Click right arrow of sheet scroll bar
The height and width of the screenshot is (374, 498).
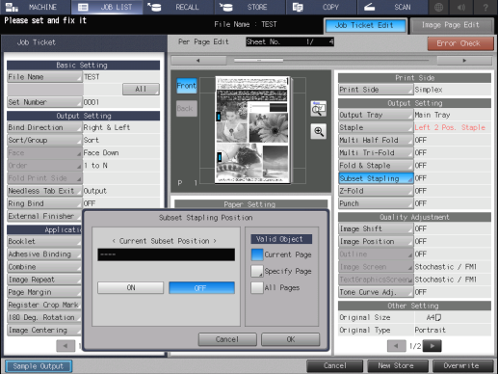pyautogui.click(x=464, y=61)
